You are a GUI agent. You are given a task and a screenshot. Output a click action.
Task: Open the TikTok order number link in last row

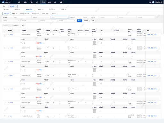(11, 116)
